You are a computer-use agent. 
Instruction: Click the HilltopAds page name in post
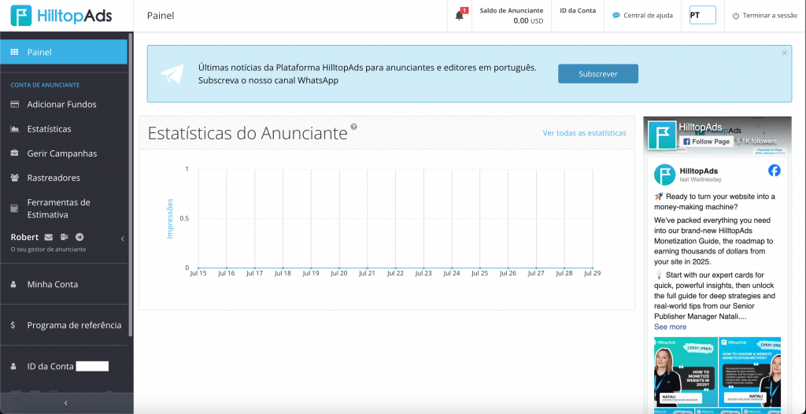point(699,171)
